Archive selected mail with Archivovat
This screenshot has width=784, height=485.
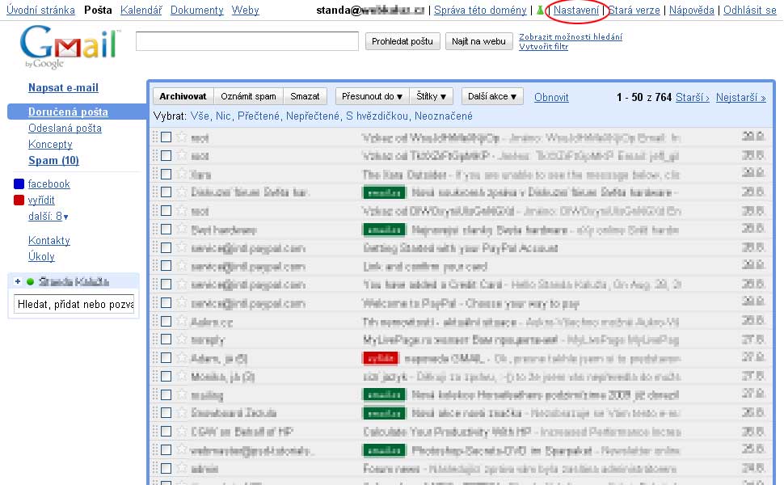coord(183,96)
